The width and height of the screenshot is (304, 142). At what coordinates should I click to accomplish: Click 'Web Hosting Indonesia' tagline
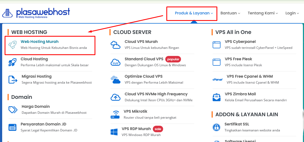[33, 17]
